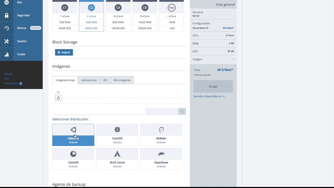Click the Seguridad padlock icon
The width and height of the screenshot is (334, 188).
7,15
